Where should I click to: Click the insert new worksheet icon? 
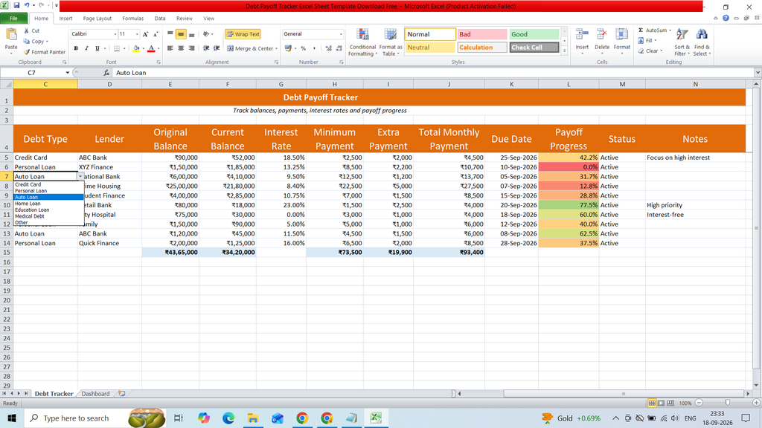[122, 394]
